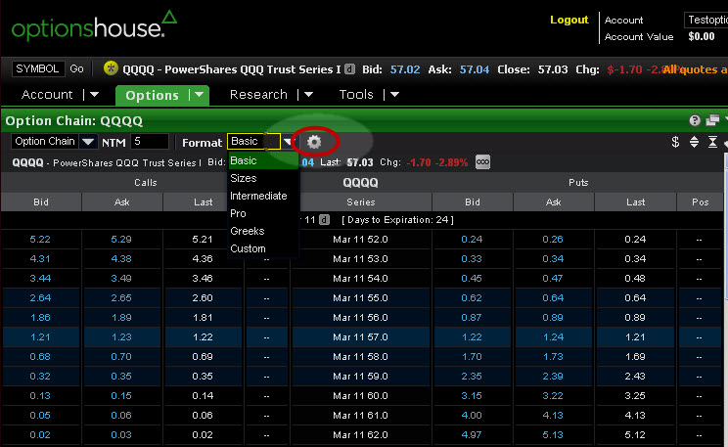Click put ask 3.22 for Mar 11 60.0
The width and height of the screenshot is (728, 447).
click(553, 396)
